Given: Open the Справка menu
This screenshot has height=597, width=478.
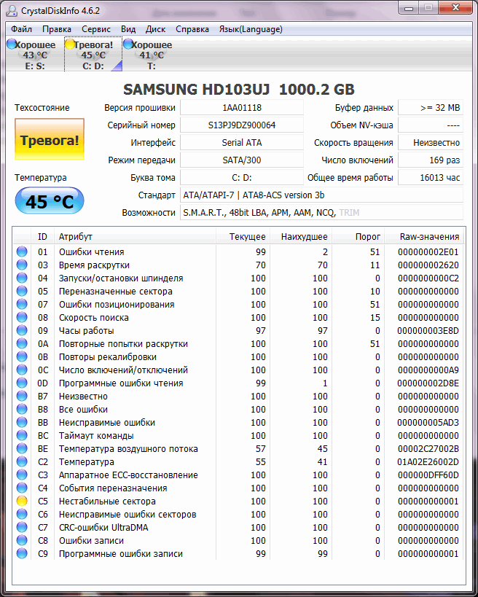Looking at the screenshot, I should point(192,29).
